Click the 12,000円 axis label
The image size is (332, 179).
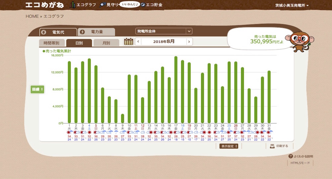[57, 72]
